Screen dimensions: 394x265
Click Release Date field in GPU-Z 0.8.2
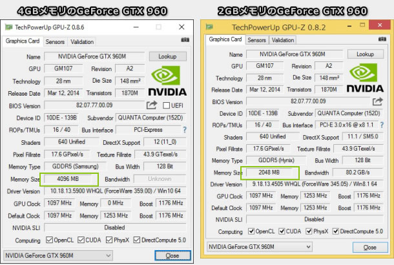(265, 89)
